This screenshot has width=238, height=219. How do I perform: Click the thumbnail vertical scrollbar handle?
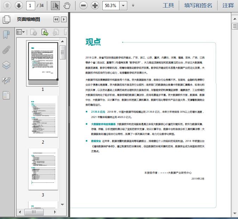62,52
